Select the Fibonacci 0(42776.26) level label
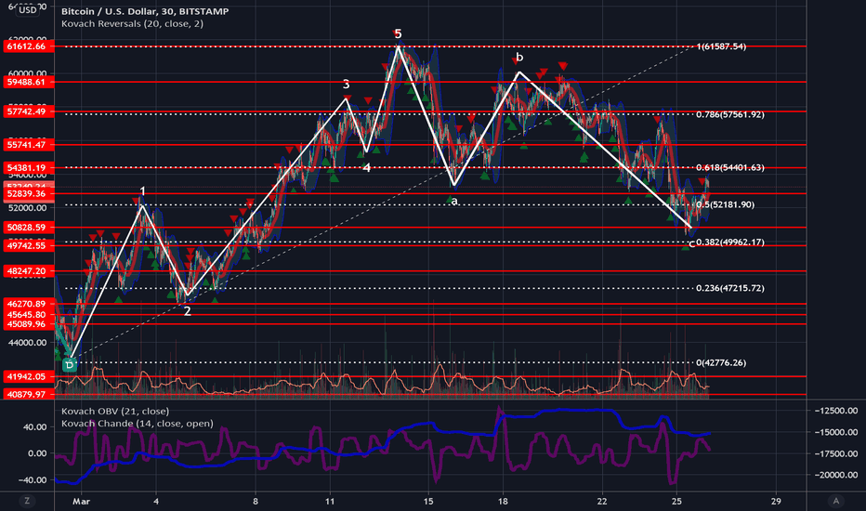This screenshot has width=866, height=511. (x=721, y=362)
